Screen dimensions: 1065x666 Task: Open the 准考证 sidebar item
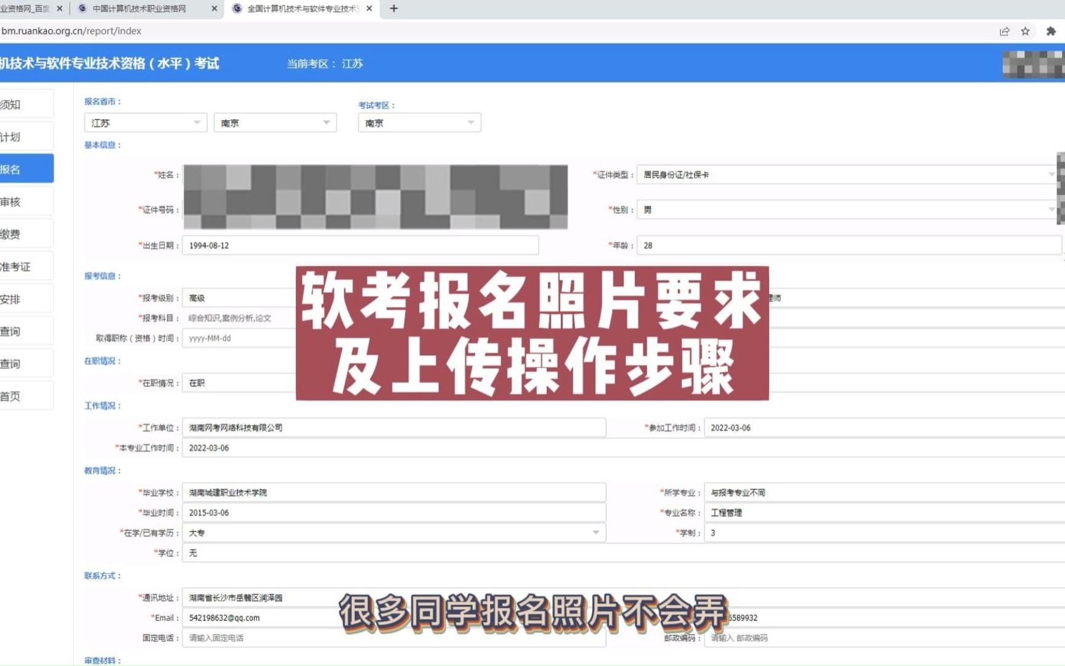[27, 266]
